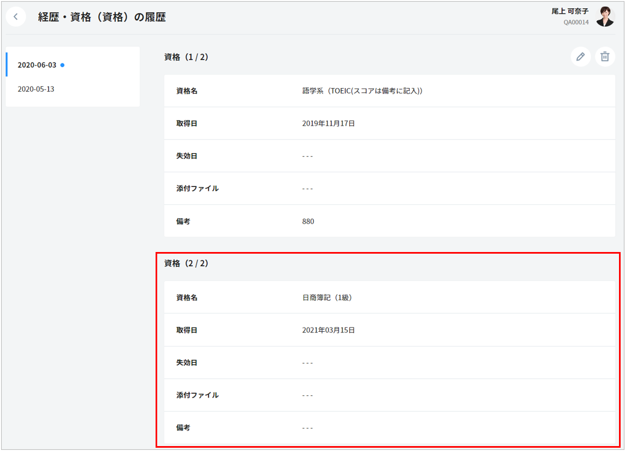Select the 語学系 TOEIC qualification name

(x=362, y=91)
